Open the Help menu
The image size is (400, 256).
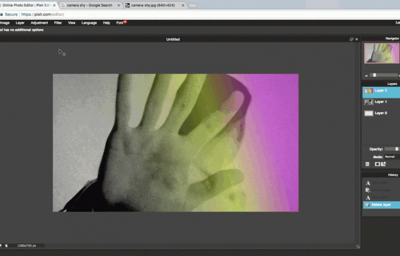(x=106, y=23)
